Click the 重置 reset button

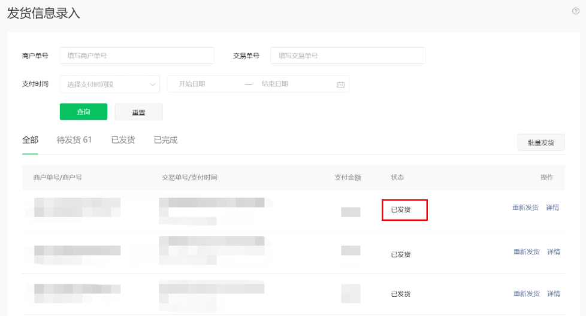coord(138,112)
